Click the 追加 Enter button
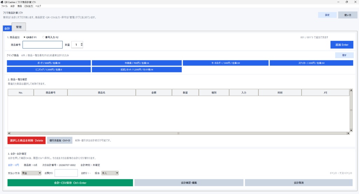This screenshot has width=359, height=194. (x=342, y=45)
